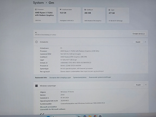Open Systembeskyttelse link

tap(80, 77)
